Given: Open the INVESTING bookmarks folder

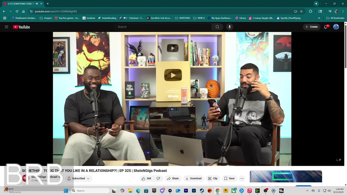Looking at the screenshot, I should click(x=182, y=18).
